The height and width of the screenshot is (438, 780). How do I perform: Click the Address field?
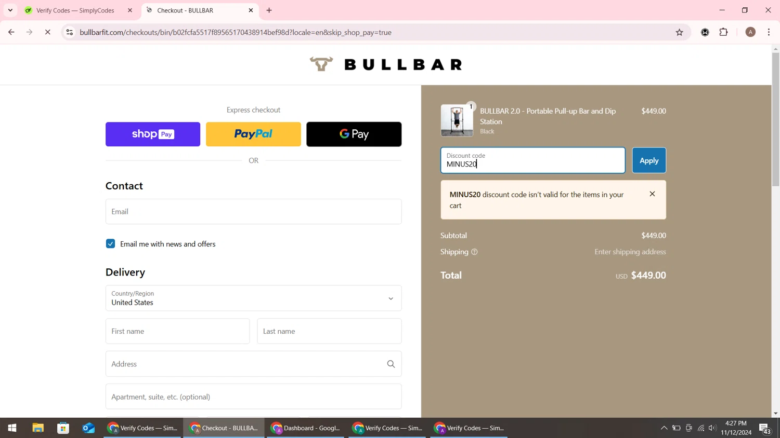(253, 364)
